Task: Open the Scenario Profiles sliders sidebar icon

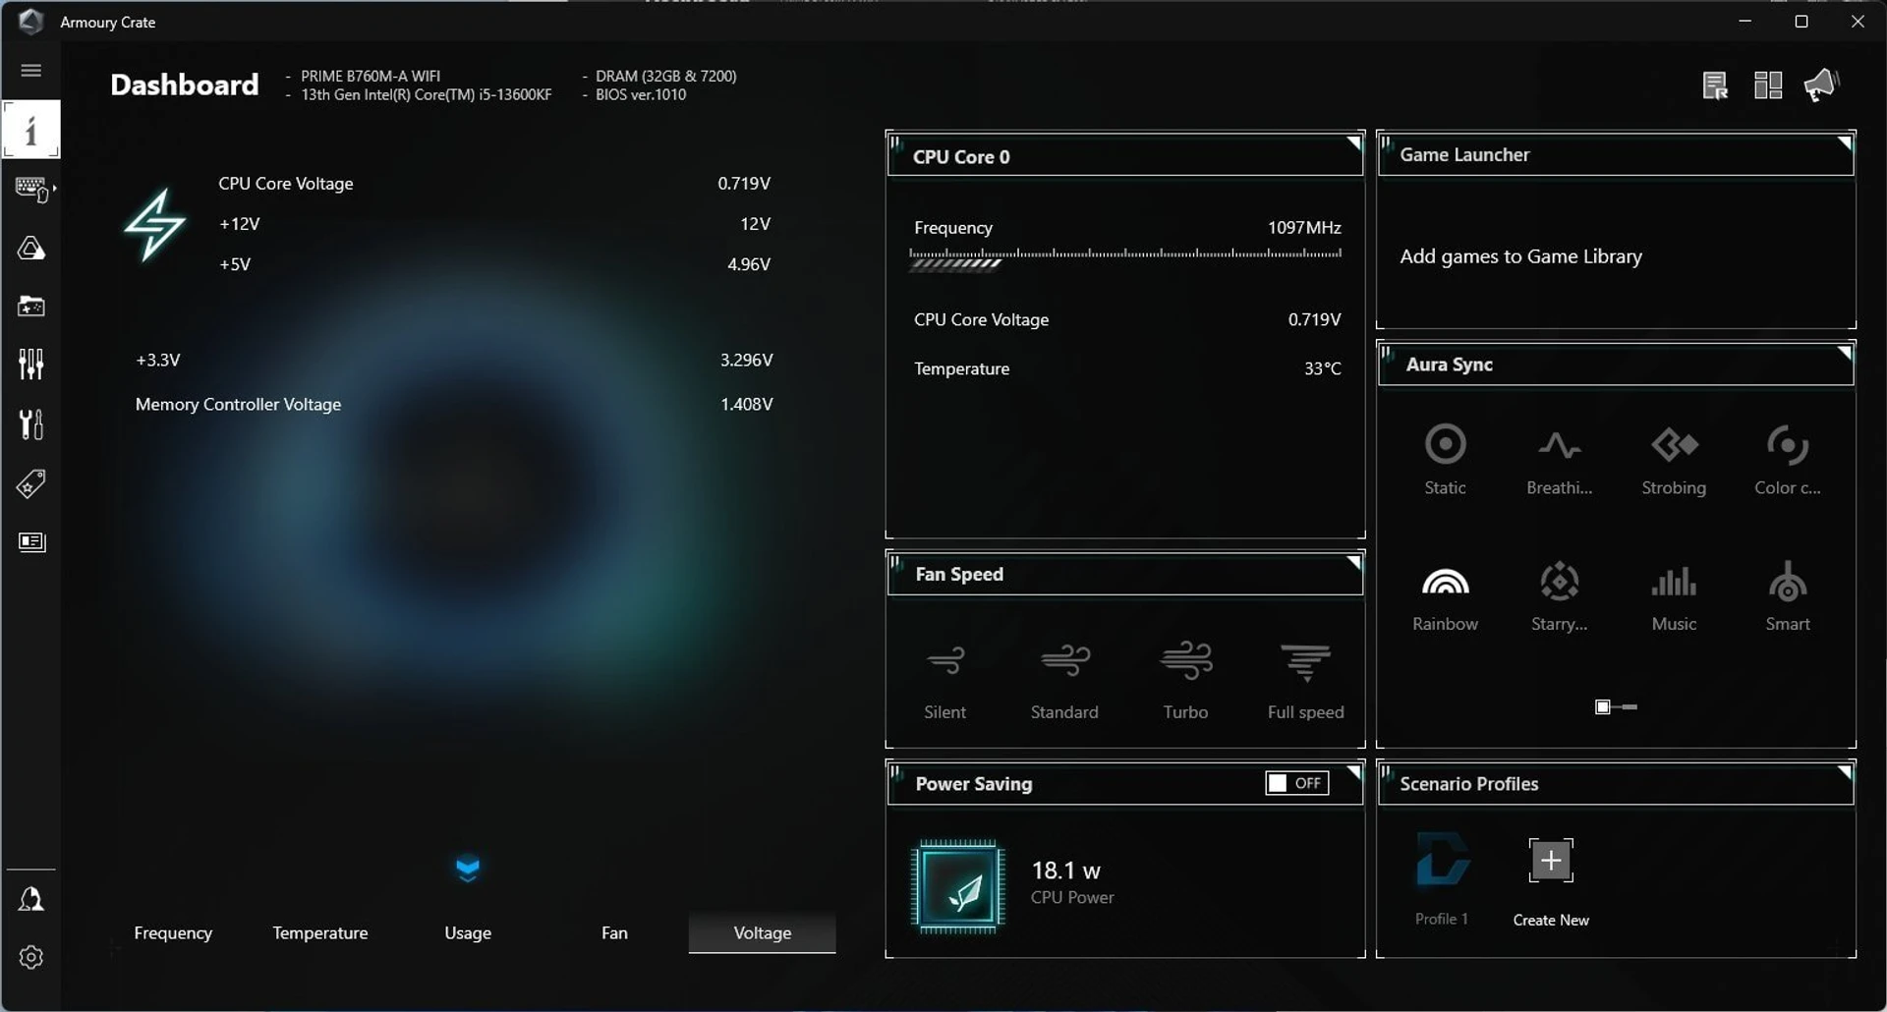Action: (30, 365)
